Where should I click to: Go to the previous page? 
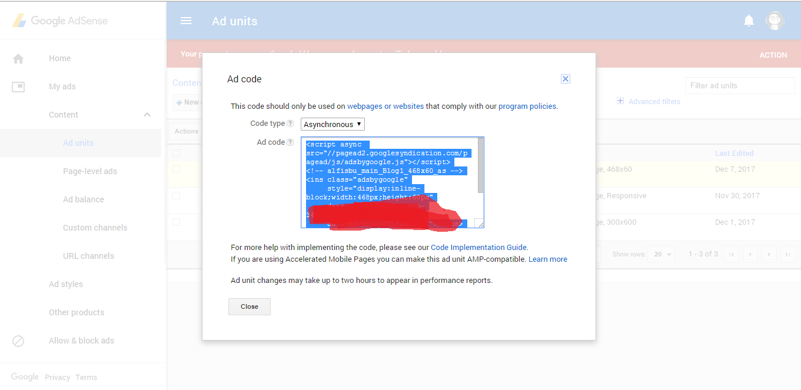(750, 254)
